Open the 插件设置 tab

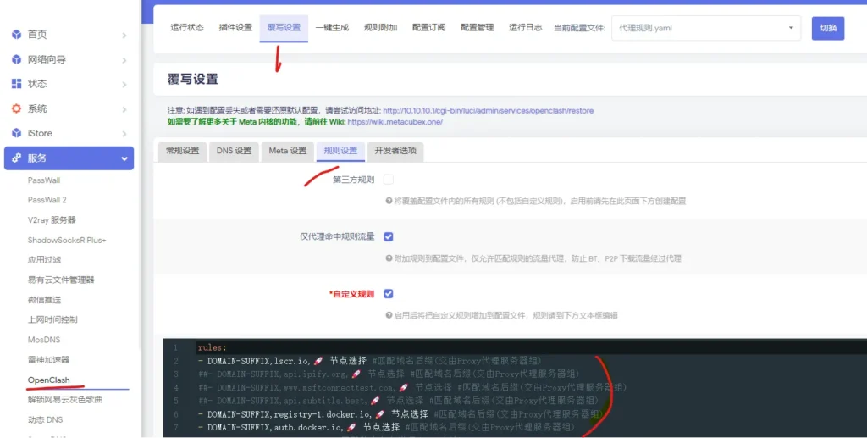point(235,27)
